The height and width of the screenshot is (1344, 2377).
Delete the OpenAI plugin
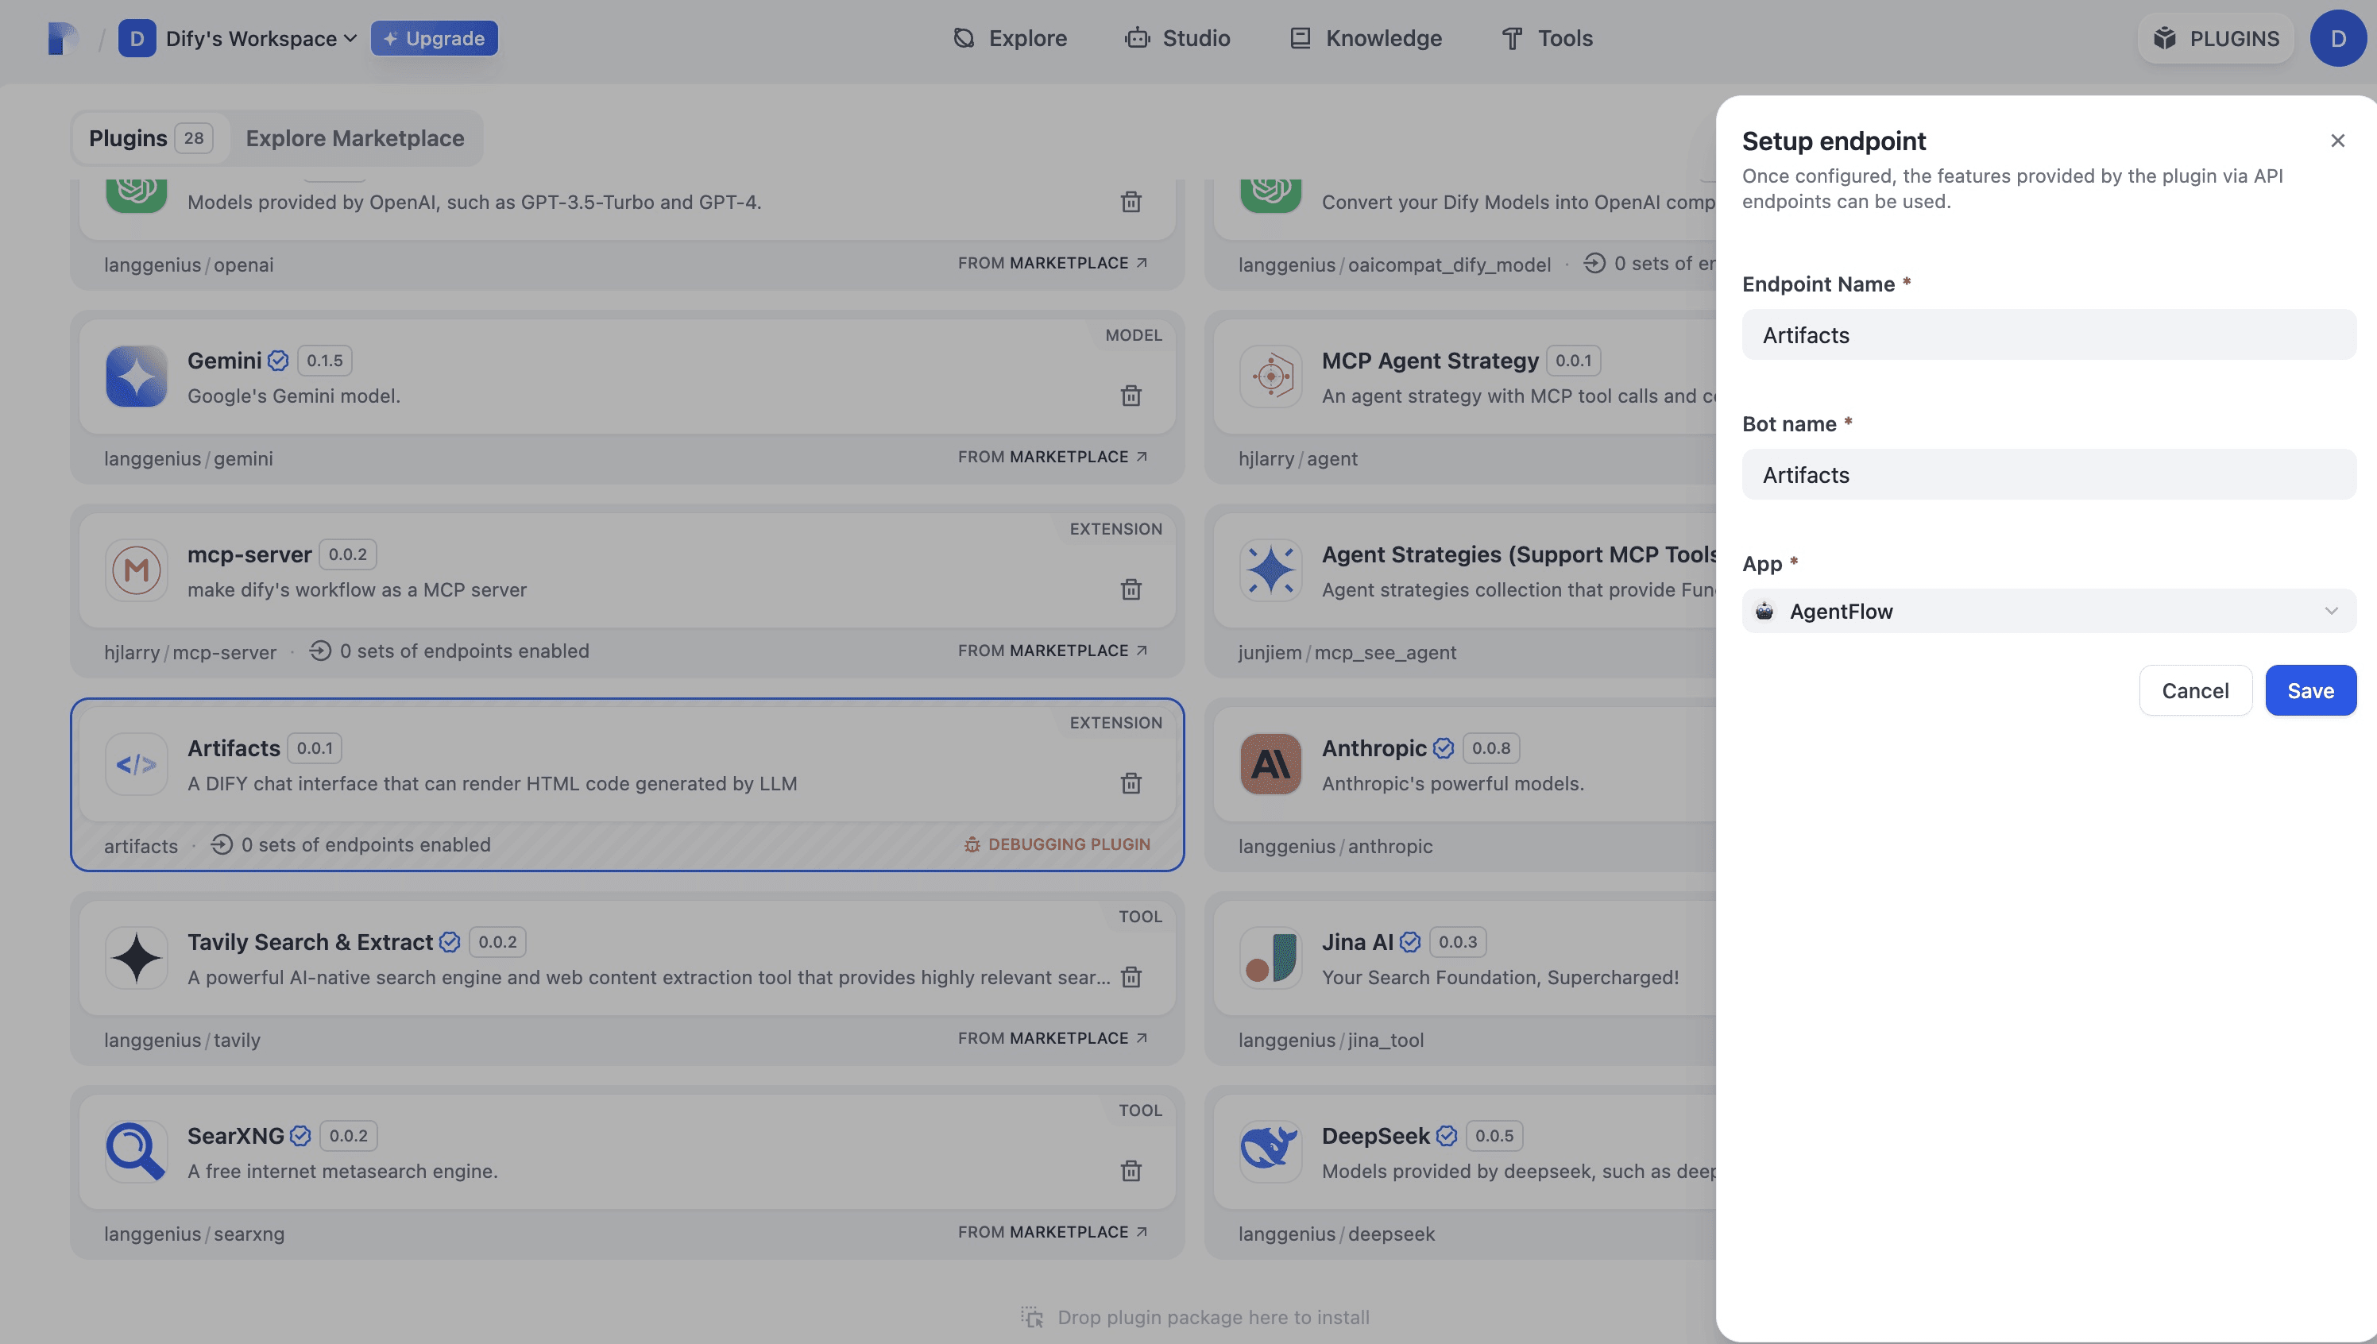[1131, 202]
